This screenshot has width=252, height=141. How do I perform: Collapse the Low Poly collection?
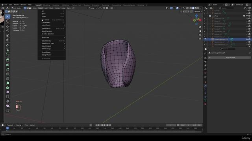tap(208, 16)
